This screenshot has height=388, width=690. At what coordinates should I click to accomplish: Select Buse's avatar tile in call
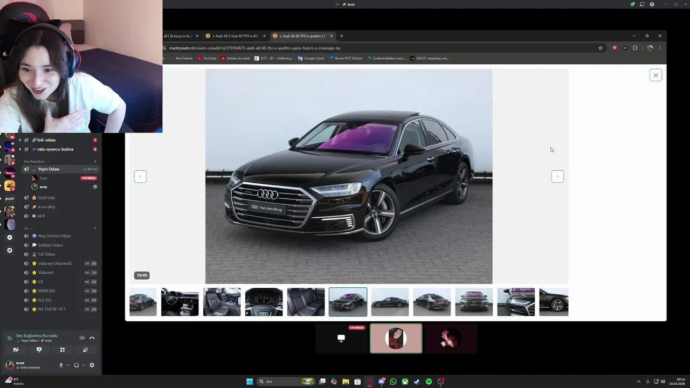tap(396, 338)
